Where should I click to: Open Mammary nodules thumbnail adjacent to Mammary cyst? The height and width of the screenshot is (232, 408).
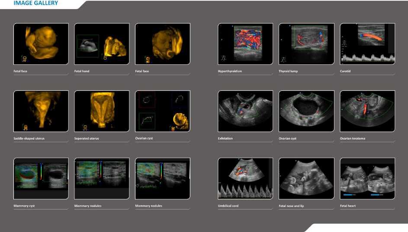(x=102, y=178)
